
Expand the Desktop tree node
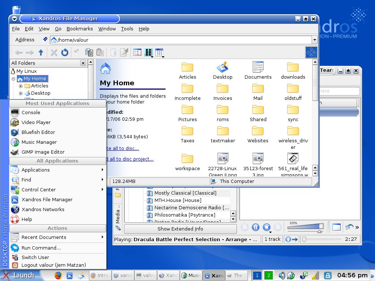(x=21, y=93)
